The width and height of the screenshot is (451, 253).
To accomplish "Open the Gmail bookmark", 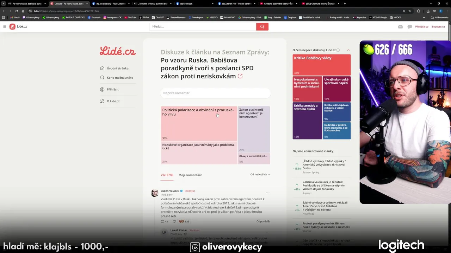I will coord(15,18).
